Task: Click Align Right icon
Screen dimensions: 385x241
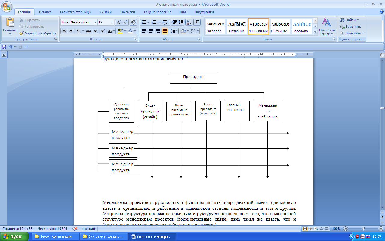Action: click(x=158, y=31)
